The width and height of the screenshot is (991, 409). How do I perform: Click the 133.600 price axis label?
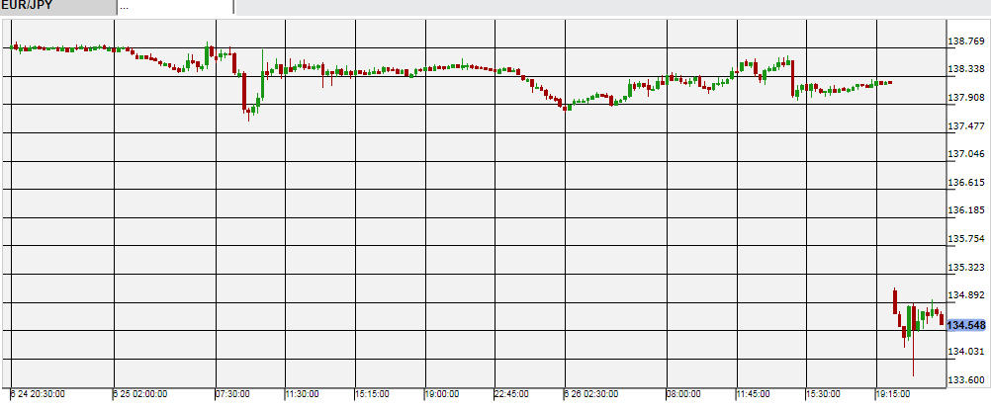965,380
